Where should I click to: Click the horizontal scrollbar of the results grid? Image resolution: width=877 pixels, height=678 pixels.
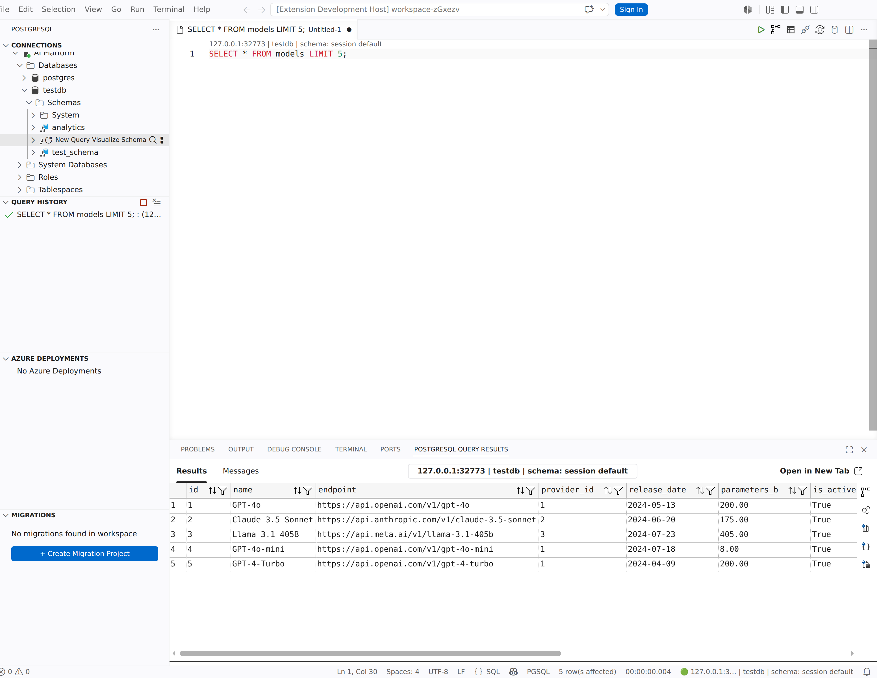coord(370,653)
